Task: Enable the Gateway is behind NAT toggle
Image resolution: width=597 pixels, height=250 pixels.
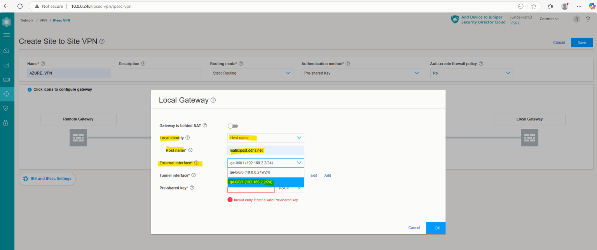Action: tap(232, 126)
